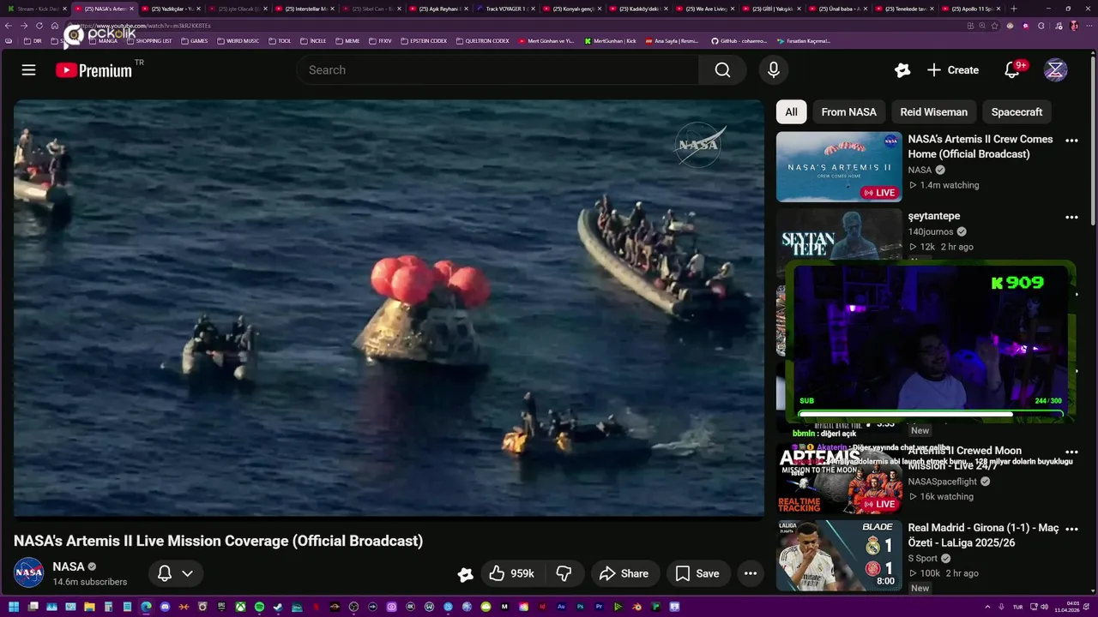Open the notifications bell with 9+ badge

(1013, 70)
